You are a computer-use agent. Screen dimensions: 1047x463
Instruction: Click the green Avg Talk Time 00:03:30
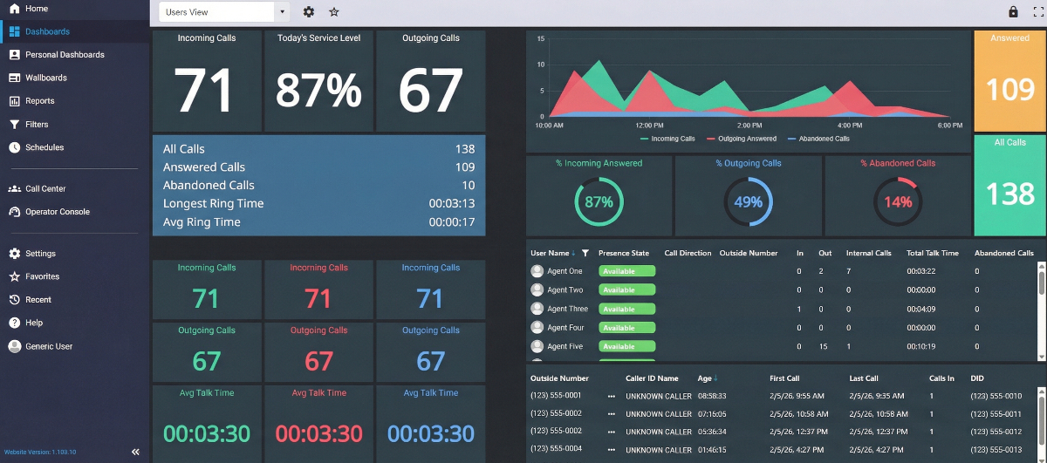pos(207,422)
